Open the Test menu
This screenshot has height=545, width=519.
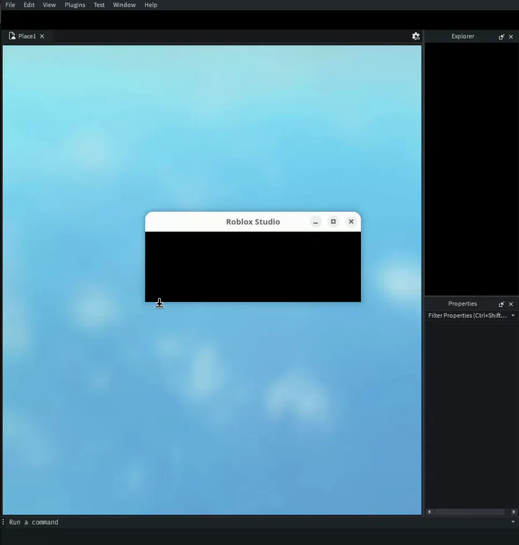pyautogui.click(x=99, y=5)
